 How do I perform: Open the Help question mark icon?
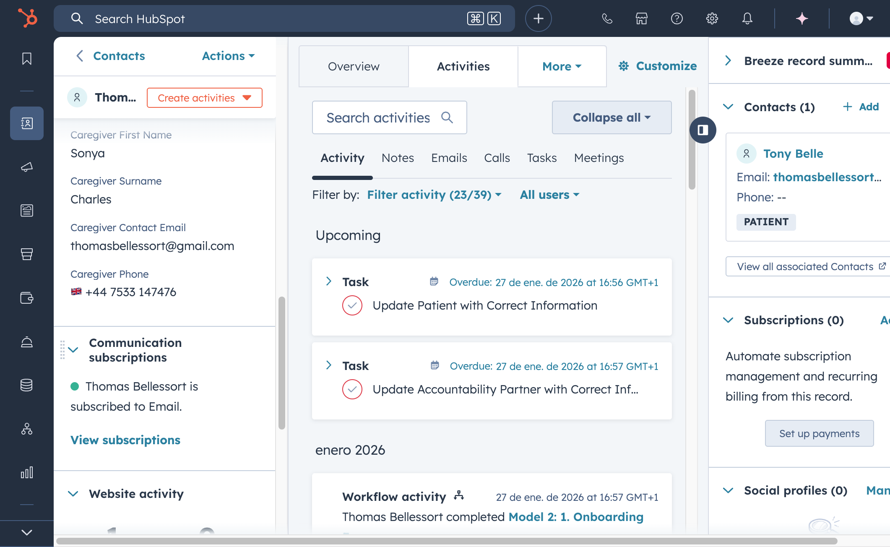tap(677, 18)
